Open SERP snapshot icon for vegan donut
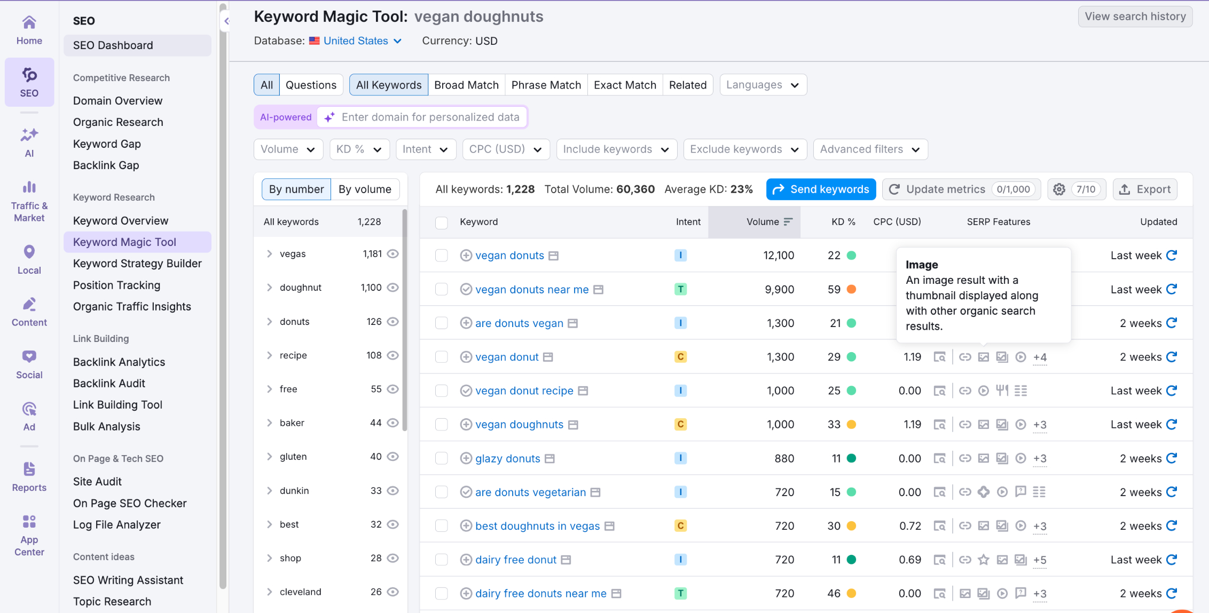This screenshot has width=1209, height=613. pos(939,357)
